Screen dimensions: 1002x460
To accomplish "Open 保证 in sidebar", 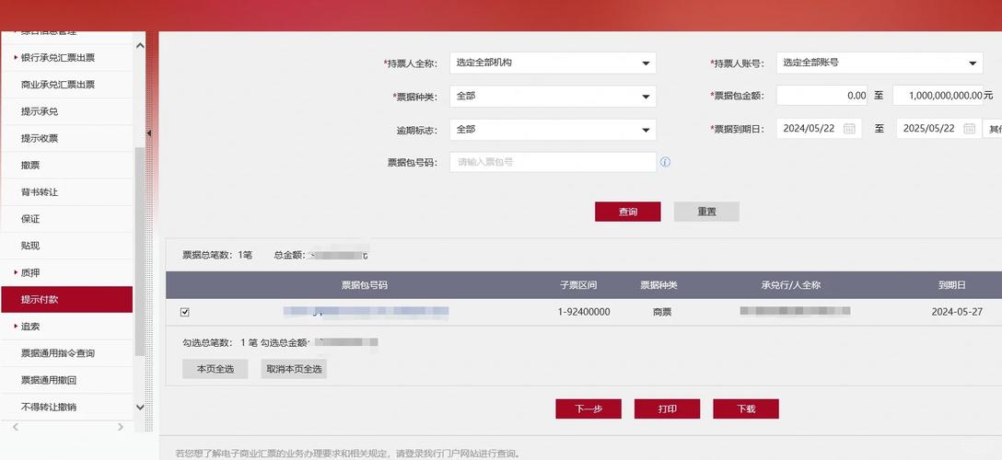I will (x=30, y=218).
